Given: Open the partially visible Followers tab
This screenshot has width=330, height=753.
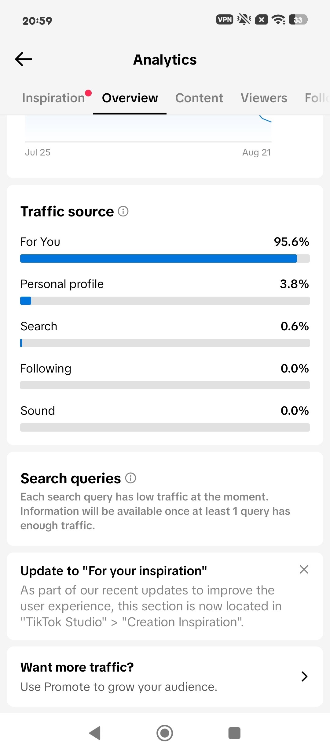Looking at the screenshot, I should (x=317, y=98).
